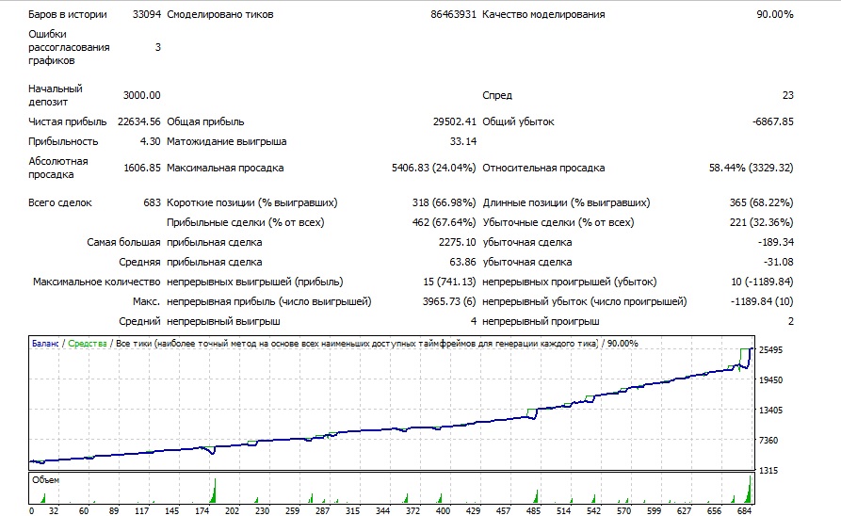The height and width of the screenshot is (516, 841).
Task: Click the average consecutive wins value 4
Action: (473, 321)
